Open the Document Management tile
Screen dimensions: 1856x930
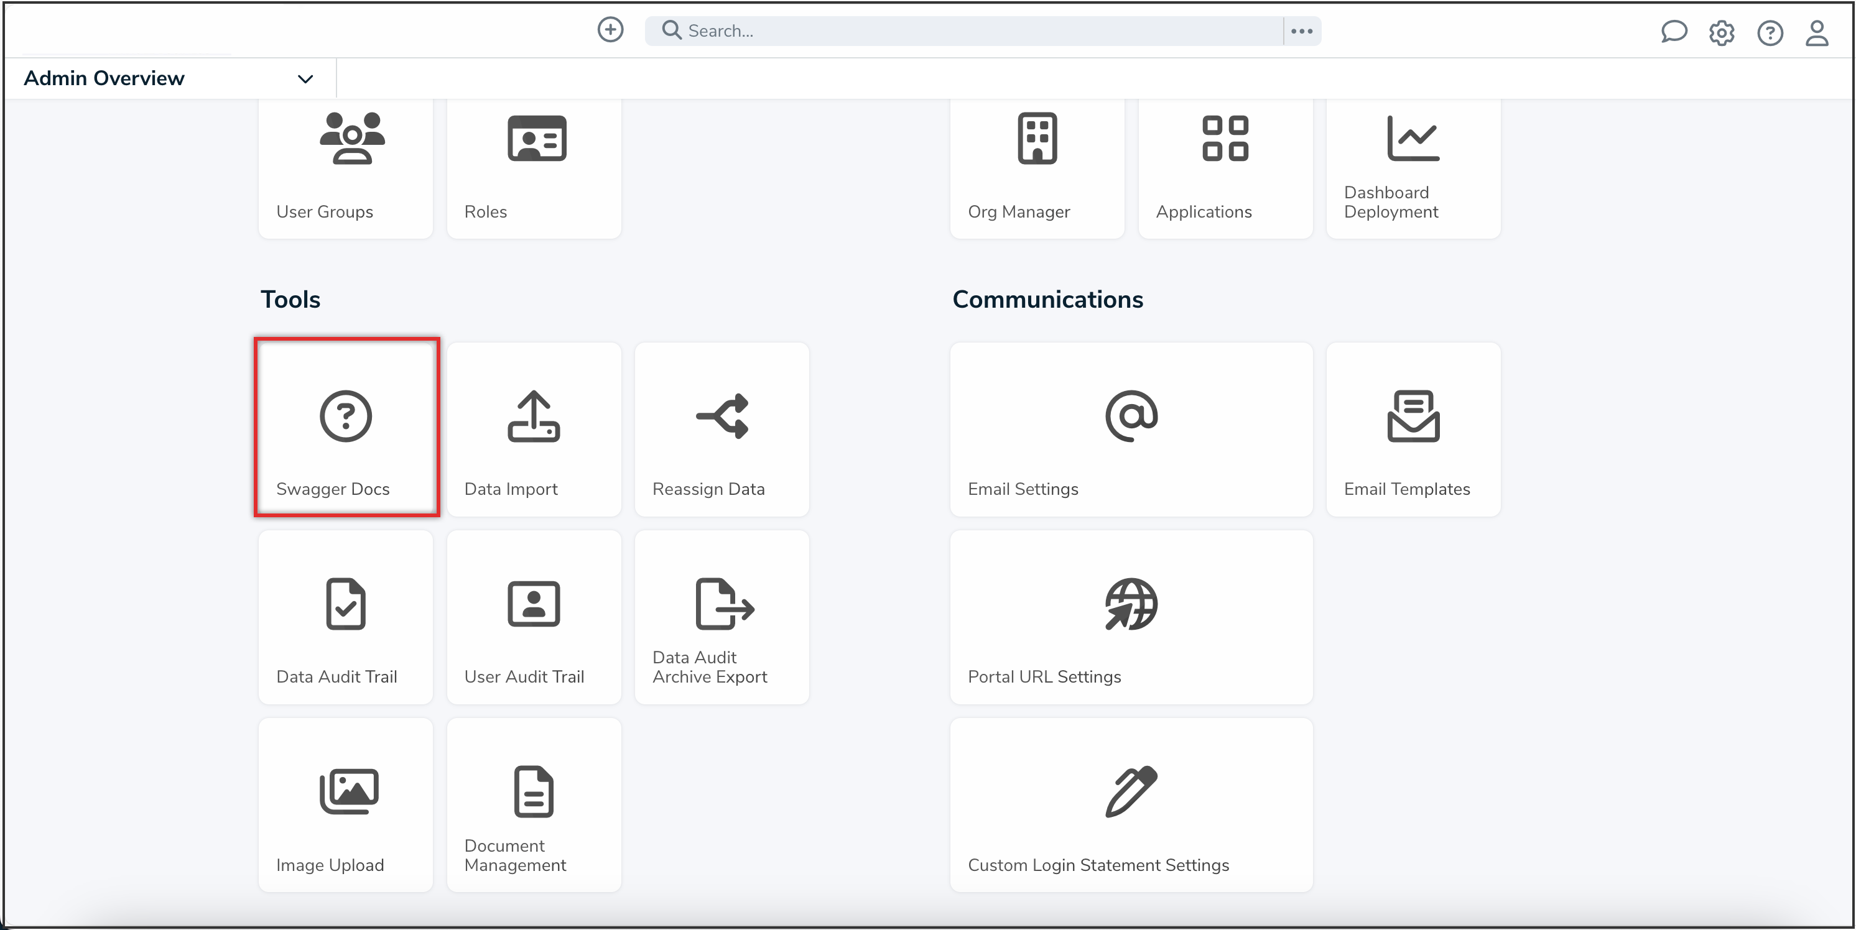point(533,804)
